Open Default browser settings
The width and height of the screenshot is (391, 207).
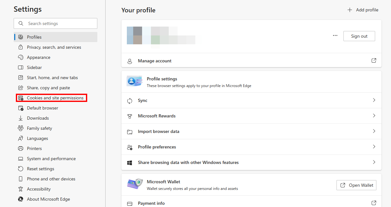(56, 108)
